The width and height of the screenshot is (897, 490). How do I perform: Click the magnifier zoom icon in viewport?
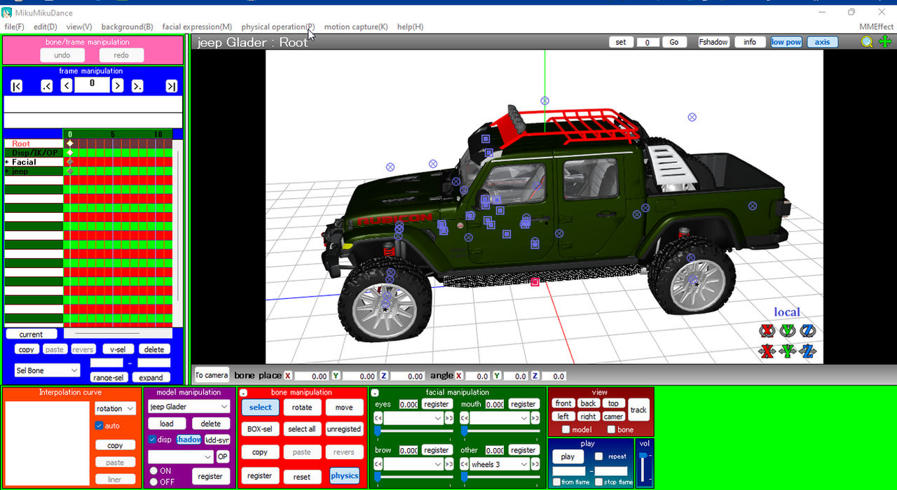coord(867,42)
